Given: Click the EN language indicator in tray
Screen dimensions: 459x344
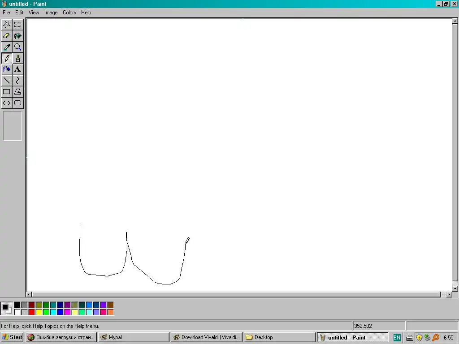Looking at the screenshot, I should point(397,338).
